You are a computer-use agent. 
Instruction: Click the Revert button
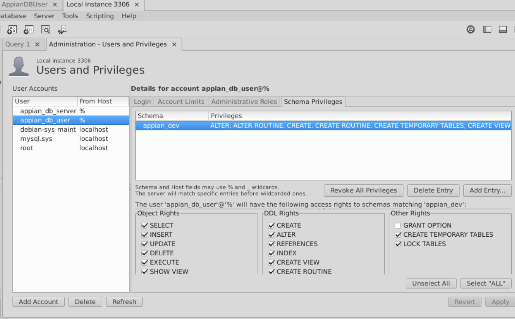(465, 302)
